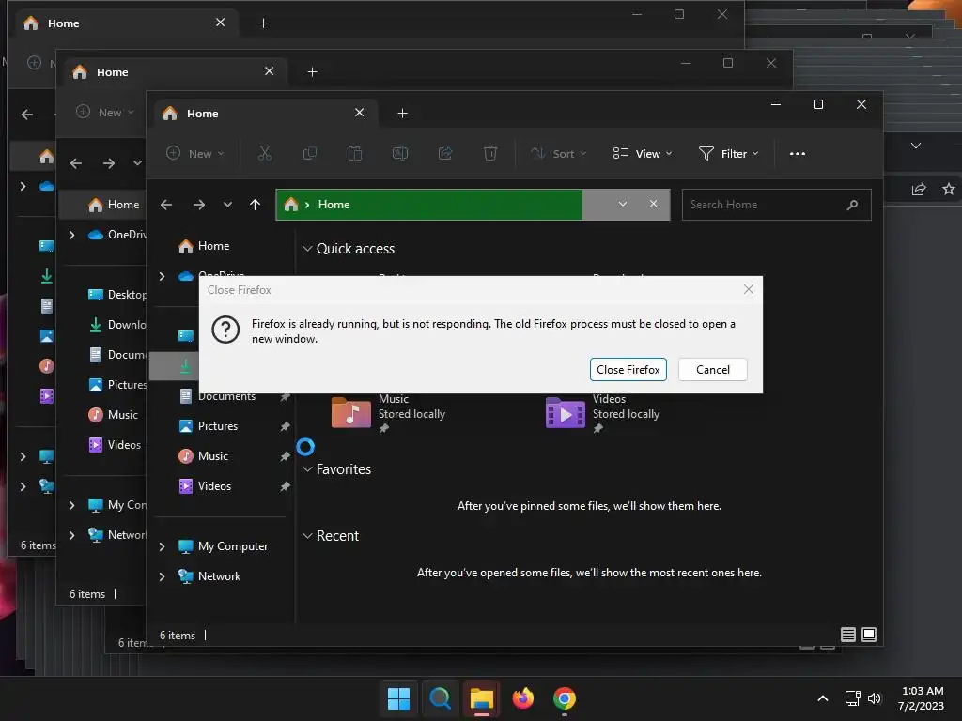Collapse the Quick access section
The width and height of the screenshot is (962, 721).
point(307,248)
